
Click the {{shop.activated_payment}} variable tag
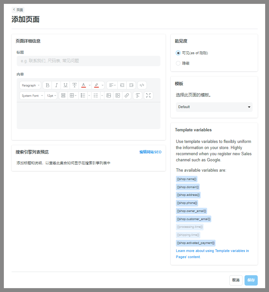click(x=196, y=243)
